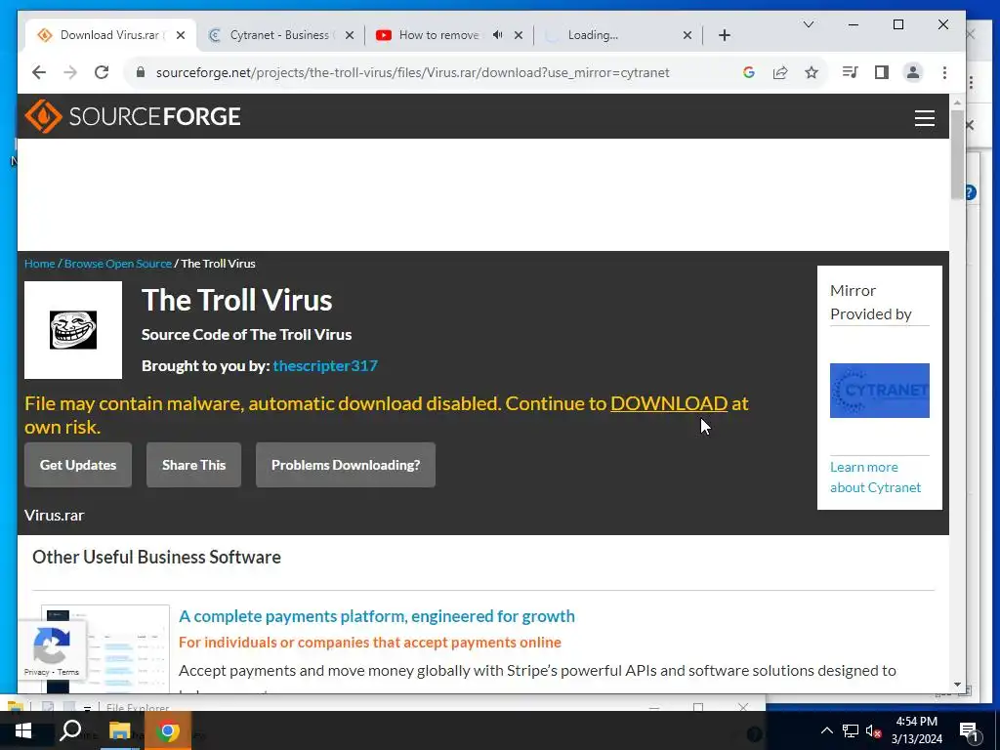Open Google icon in address bar
The width and height of the screenshot is (1000, 750).
pos(749,72)
